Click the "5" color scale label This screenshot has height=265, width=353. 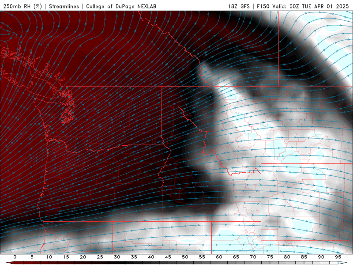tap(32, 257)
